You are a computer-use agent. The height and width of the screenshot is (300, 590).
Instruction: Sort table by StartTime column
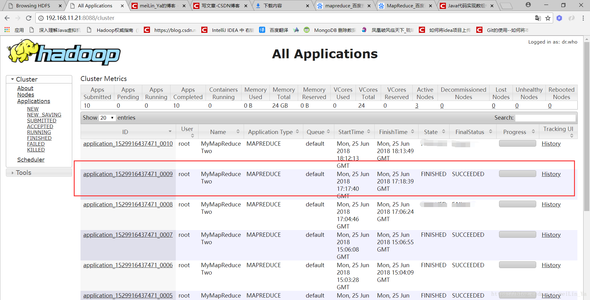[368, 131]
